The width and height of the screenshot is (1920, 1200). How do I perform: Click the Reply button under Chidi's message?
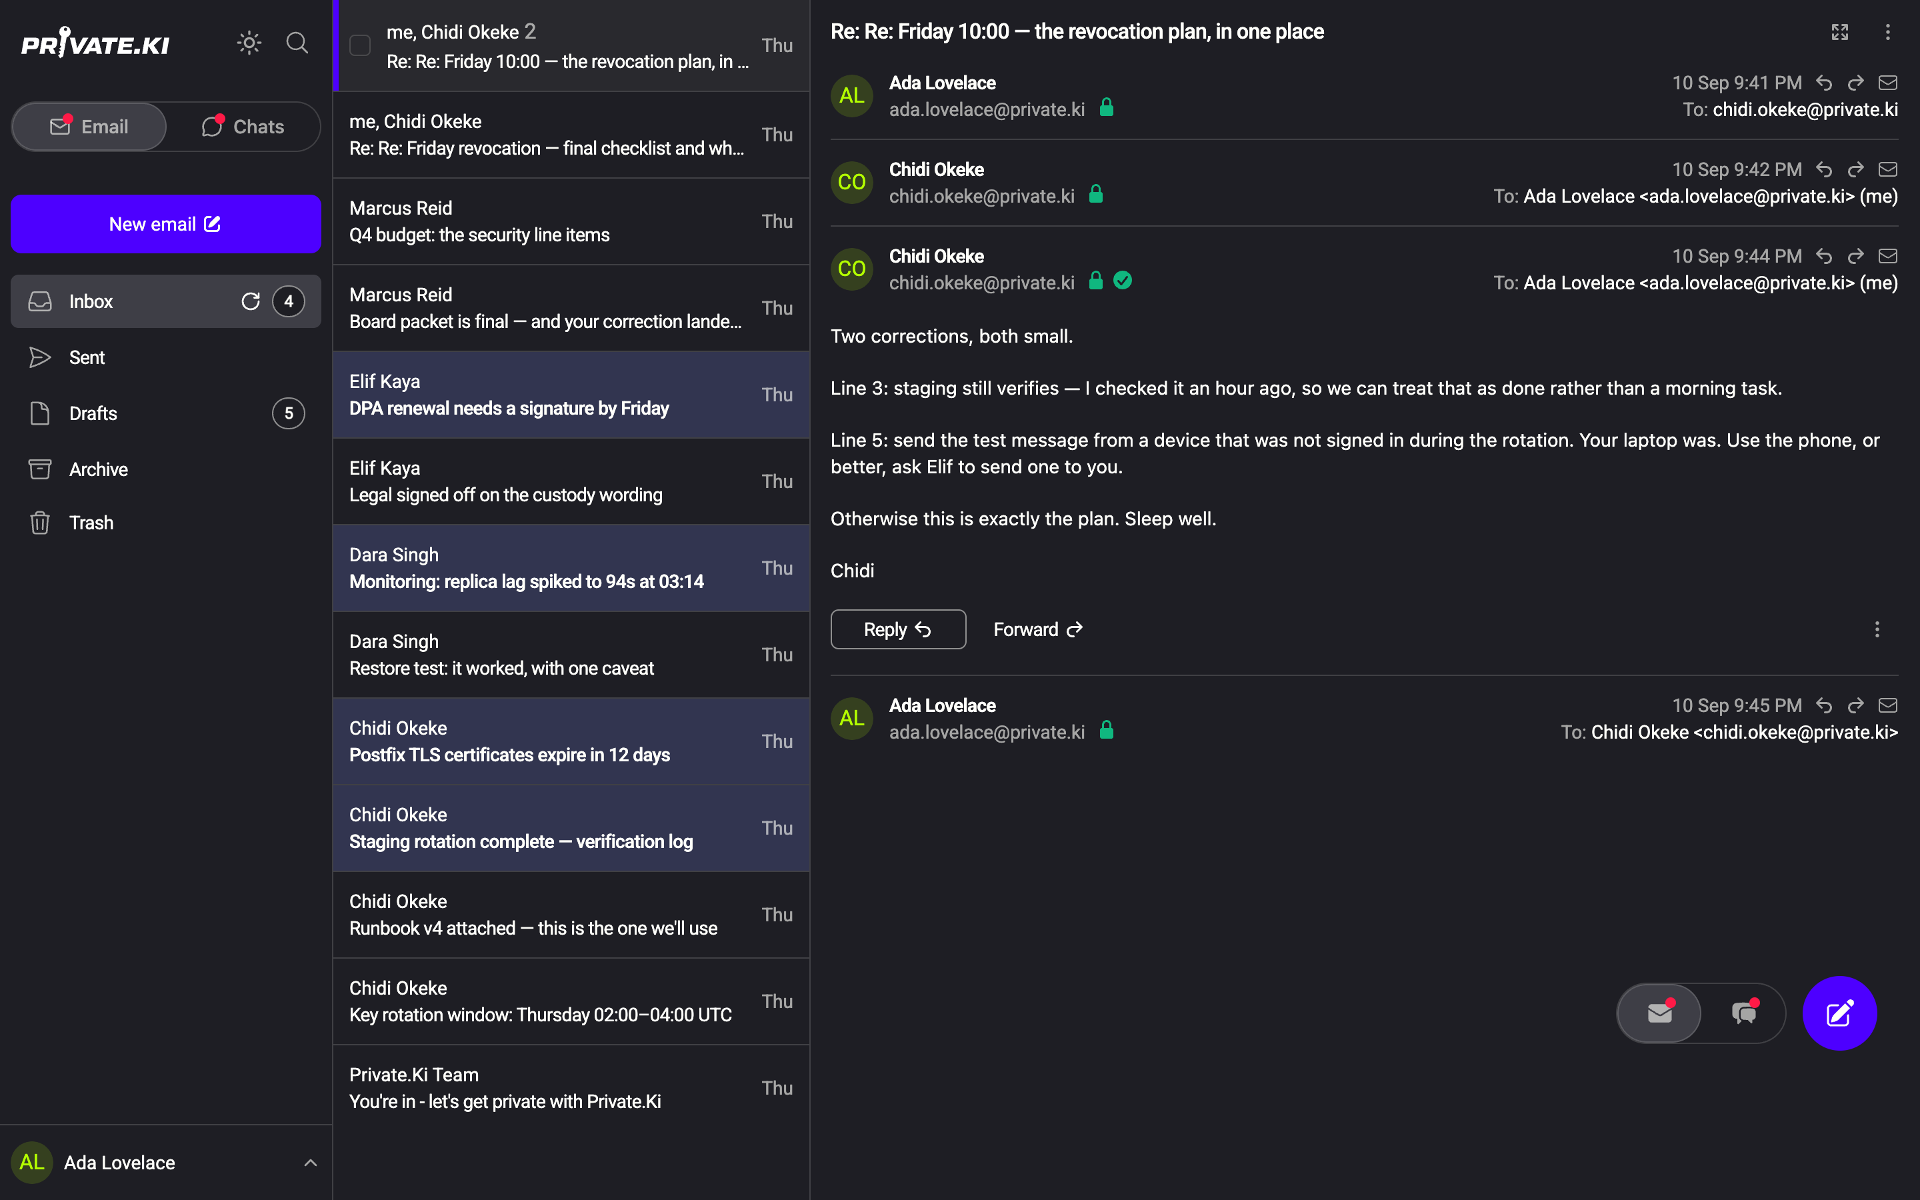[x=898, y=629]
